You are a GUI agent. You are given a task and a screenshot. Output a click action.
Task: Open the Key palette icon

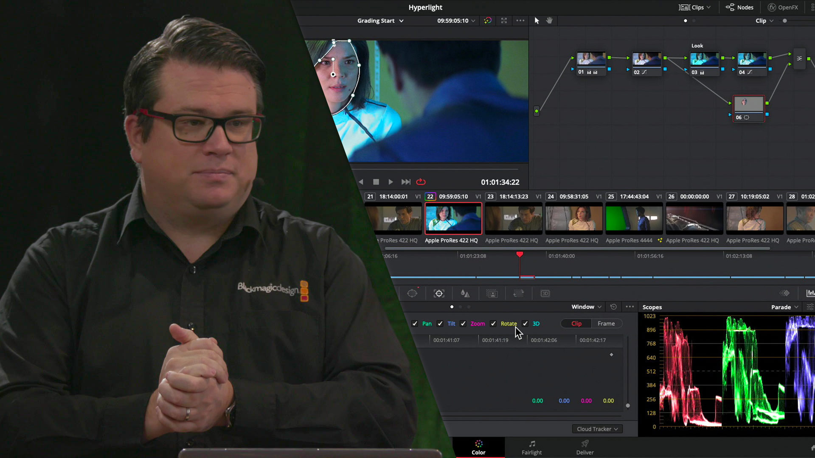point(492,293)
